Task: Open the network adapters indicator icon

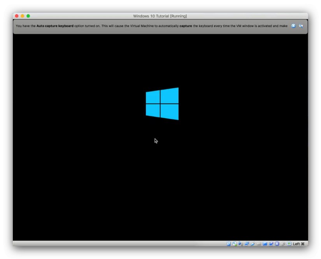Action: (x=247, y=244)
